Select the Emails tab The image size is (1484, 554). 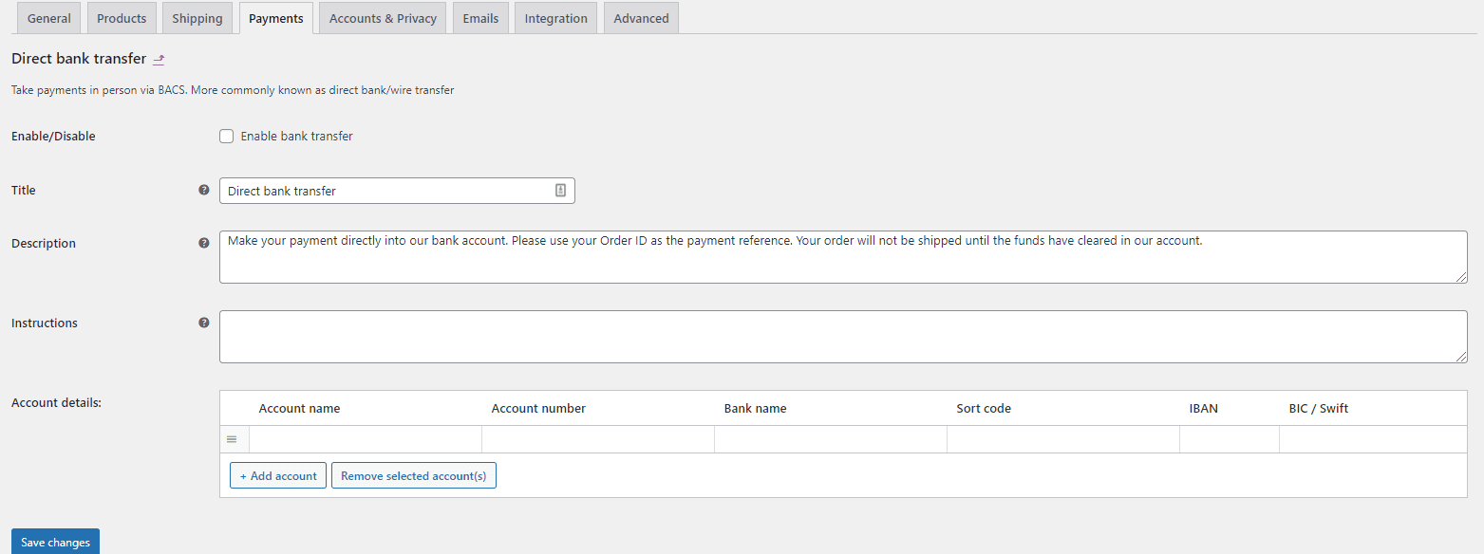coord(480,18)
